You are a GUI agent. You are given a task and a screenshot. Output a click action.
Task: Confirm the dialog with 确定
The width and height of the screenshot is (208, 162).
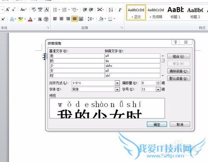point(157,124)
